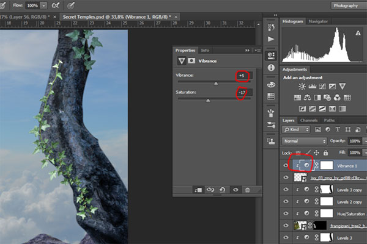
Task: Click the Vibrance adjustment triangle icon
Action: (x=182, y=61)
